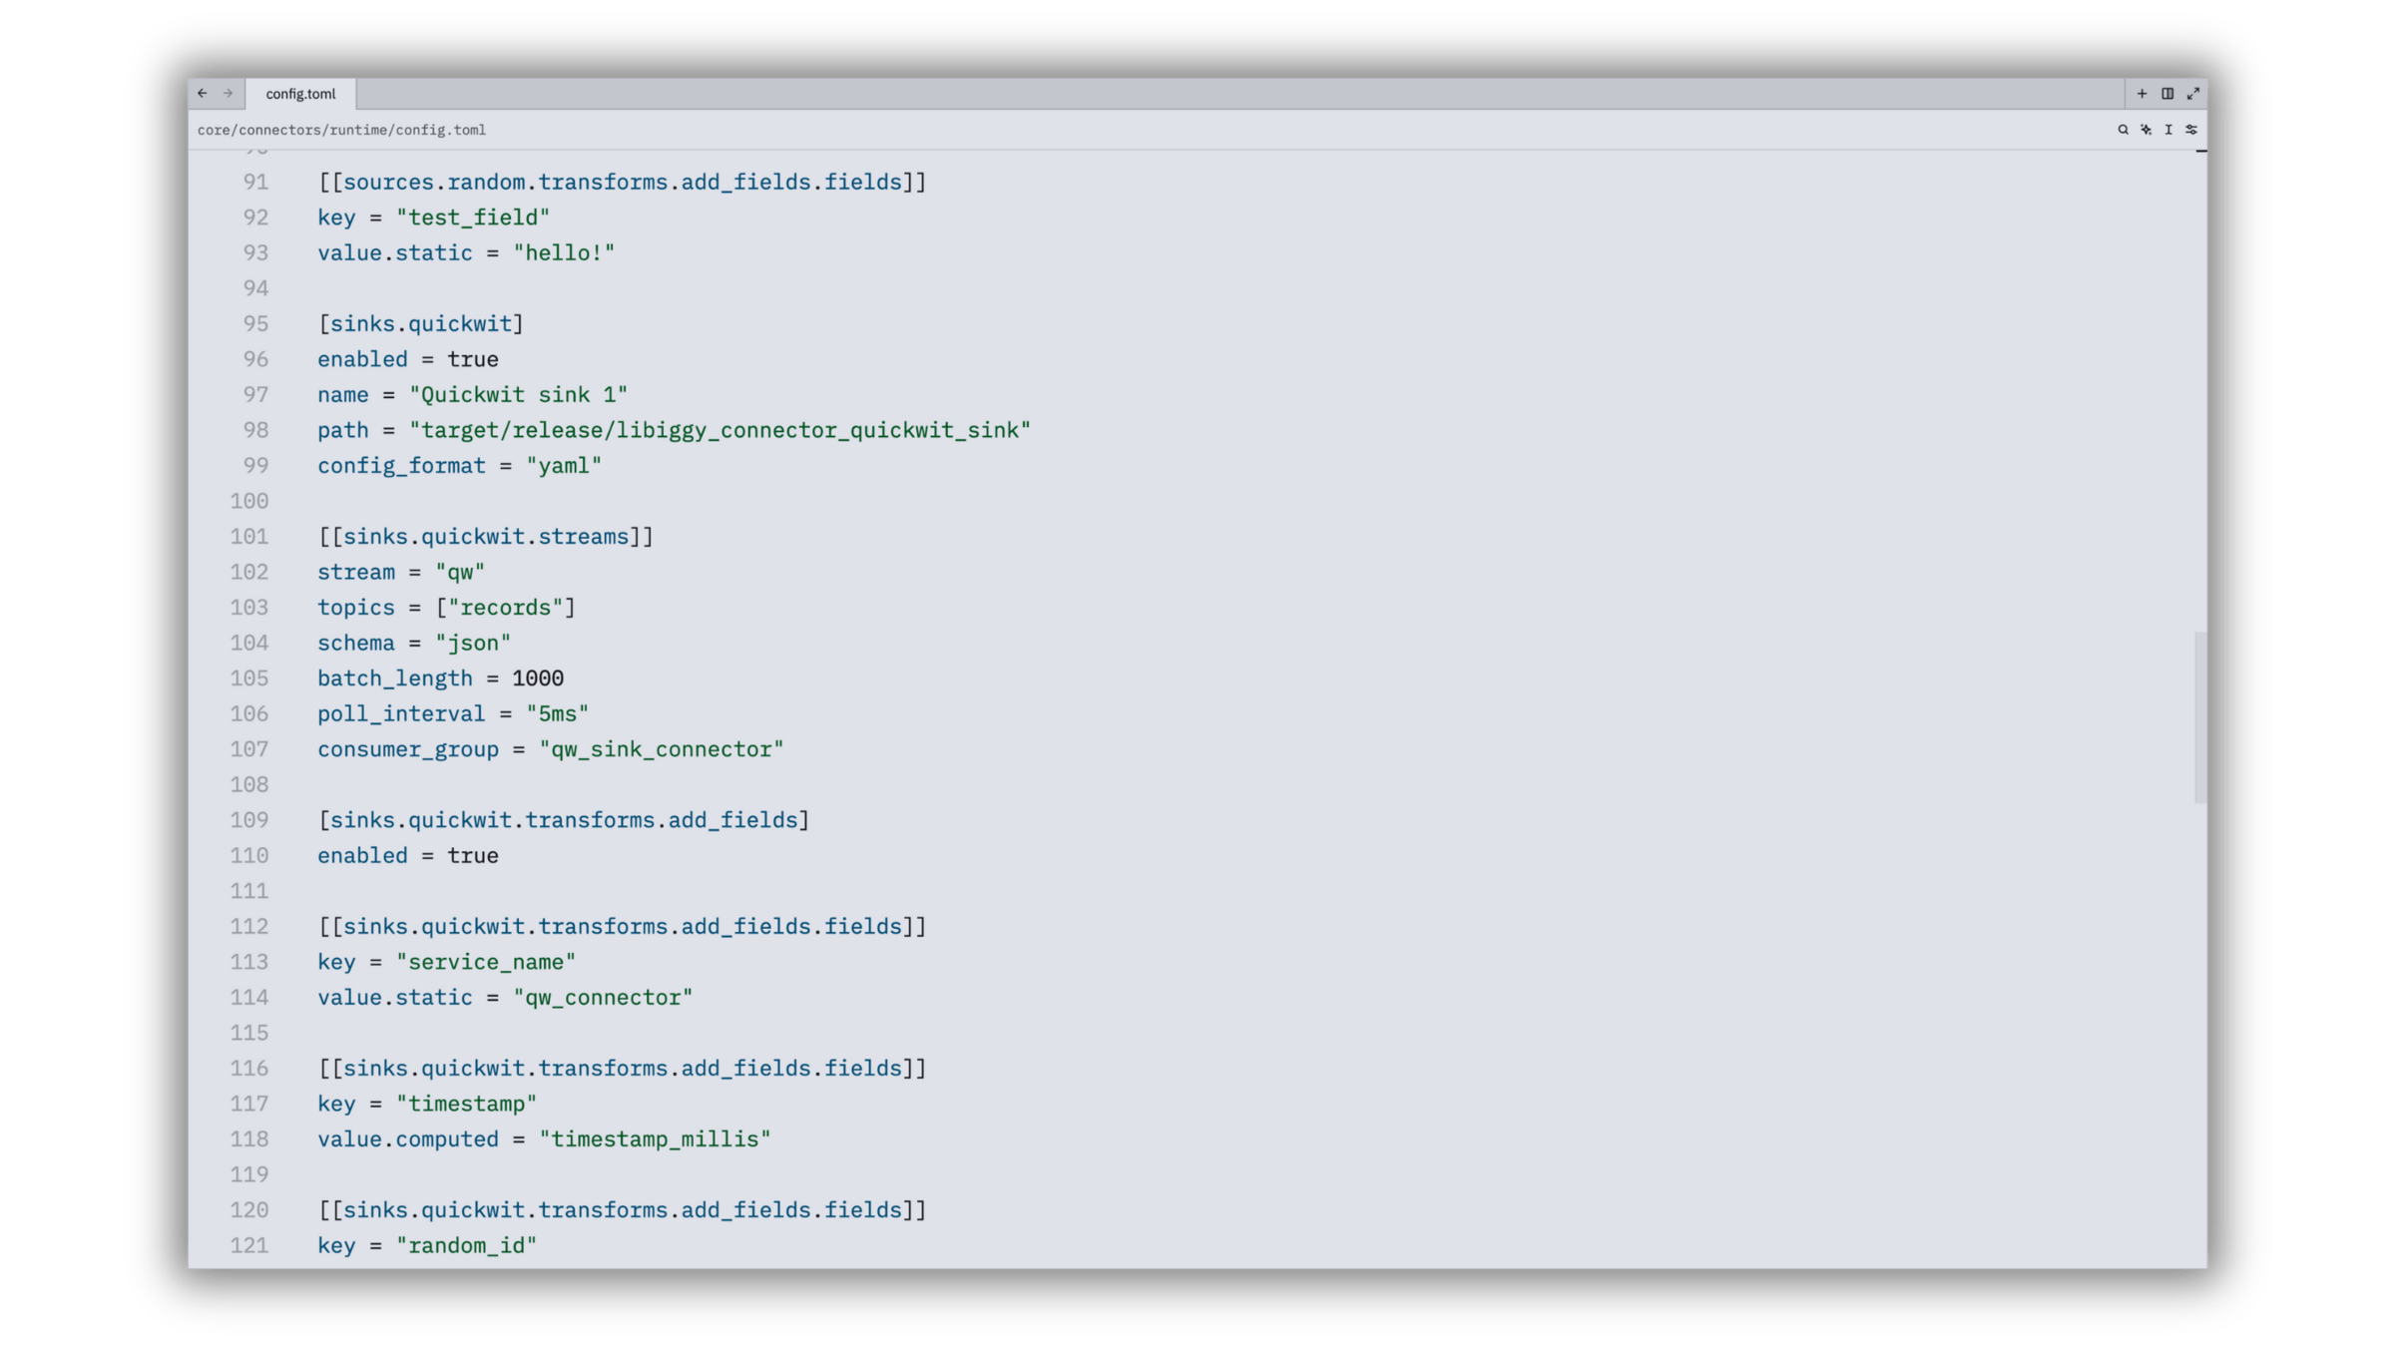Click line number 101 in the gutter
The image size is (2395, 1347).
coord(249,537)
